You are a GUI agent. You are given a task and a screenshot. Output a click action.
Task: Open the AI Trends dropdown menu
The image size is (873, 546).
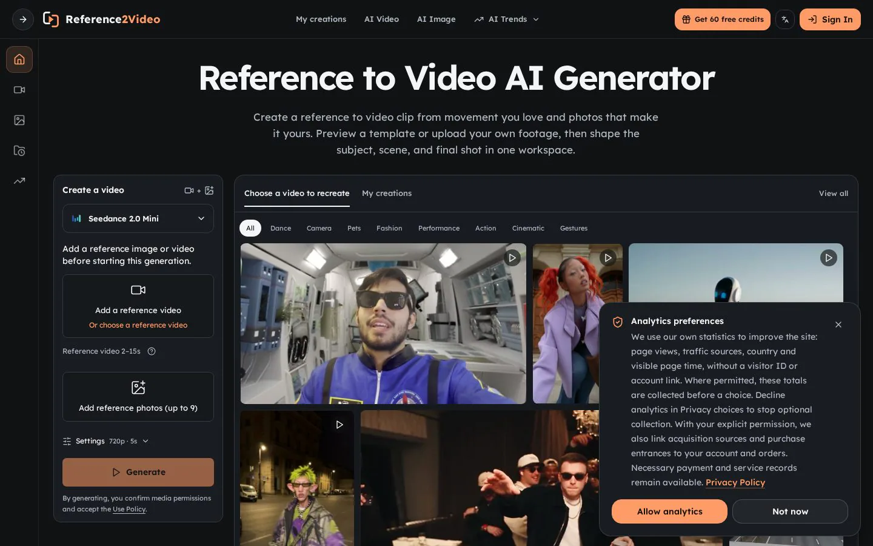(x=506, y=19)
